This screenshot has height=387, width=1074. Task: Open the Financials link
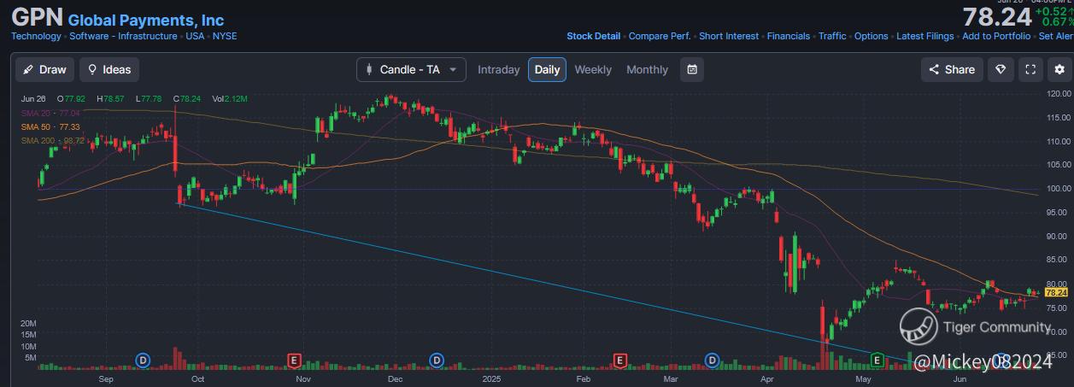(788, 36)
